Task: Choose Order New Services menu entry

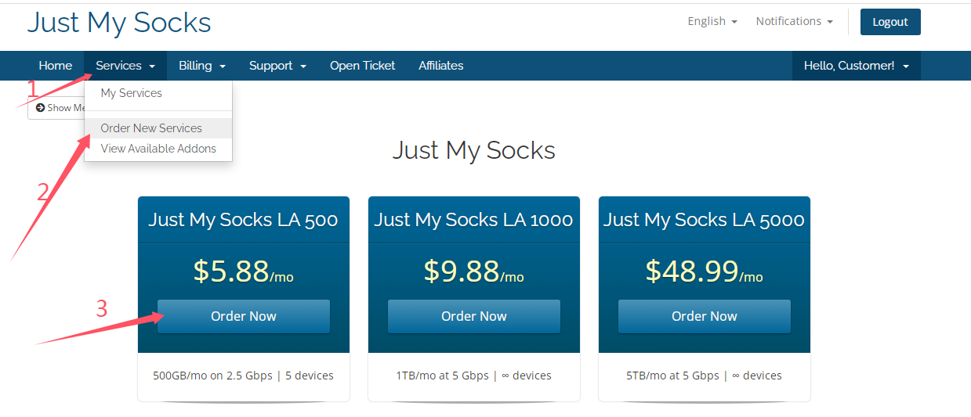Action: tap(158, 128)
